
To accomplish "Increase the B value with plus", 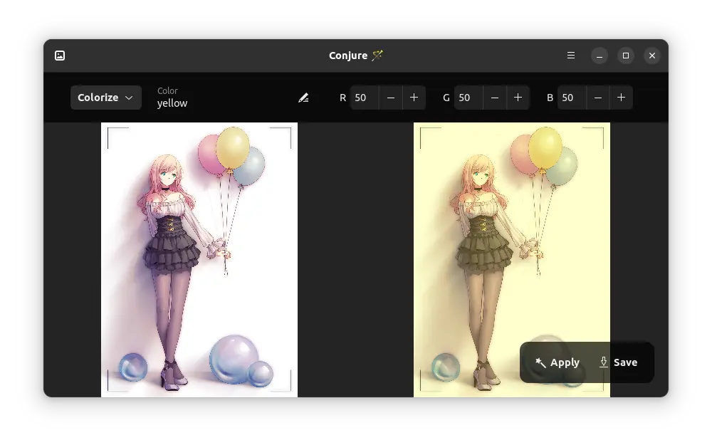I will (621, 98).
